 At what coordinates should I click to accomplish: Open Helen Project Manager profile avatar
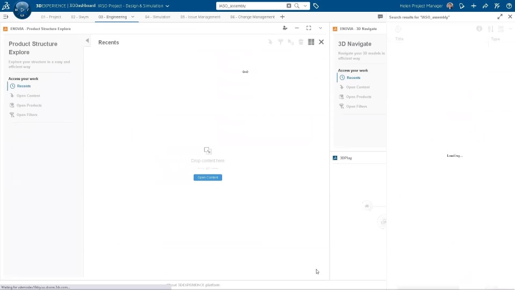[x=450, y=6]
